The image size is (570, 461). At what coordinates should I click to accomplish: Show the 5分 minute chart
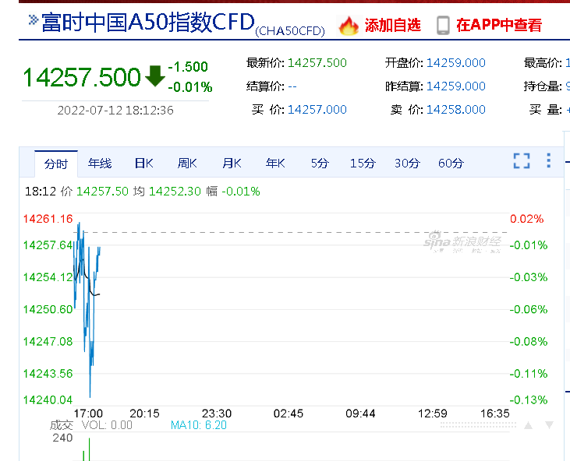click(x=320, y=164)
